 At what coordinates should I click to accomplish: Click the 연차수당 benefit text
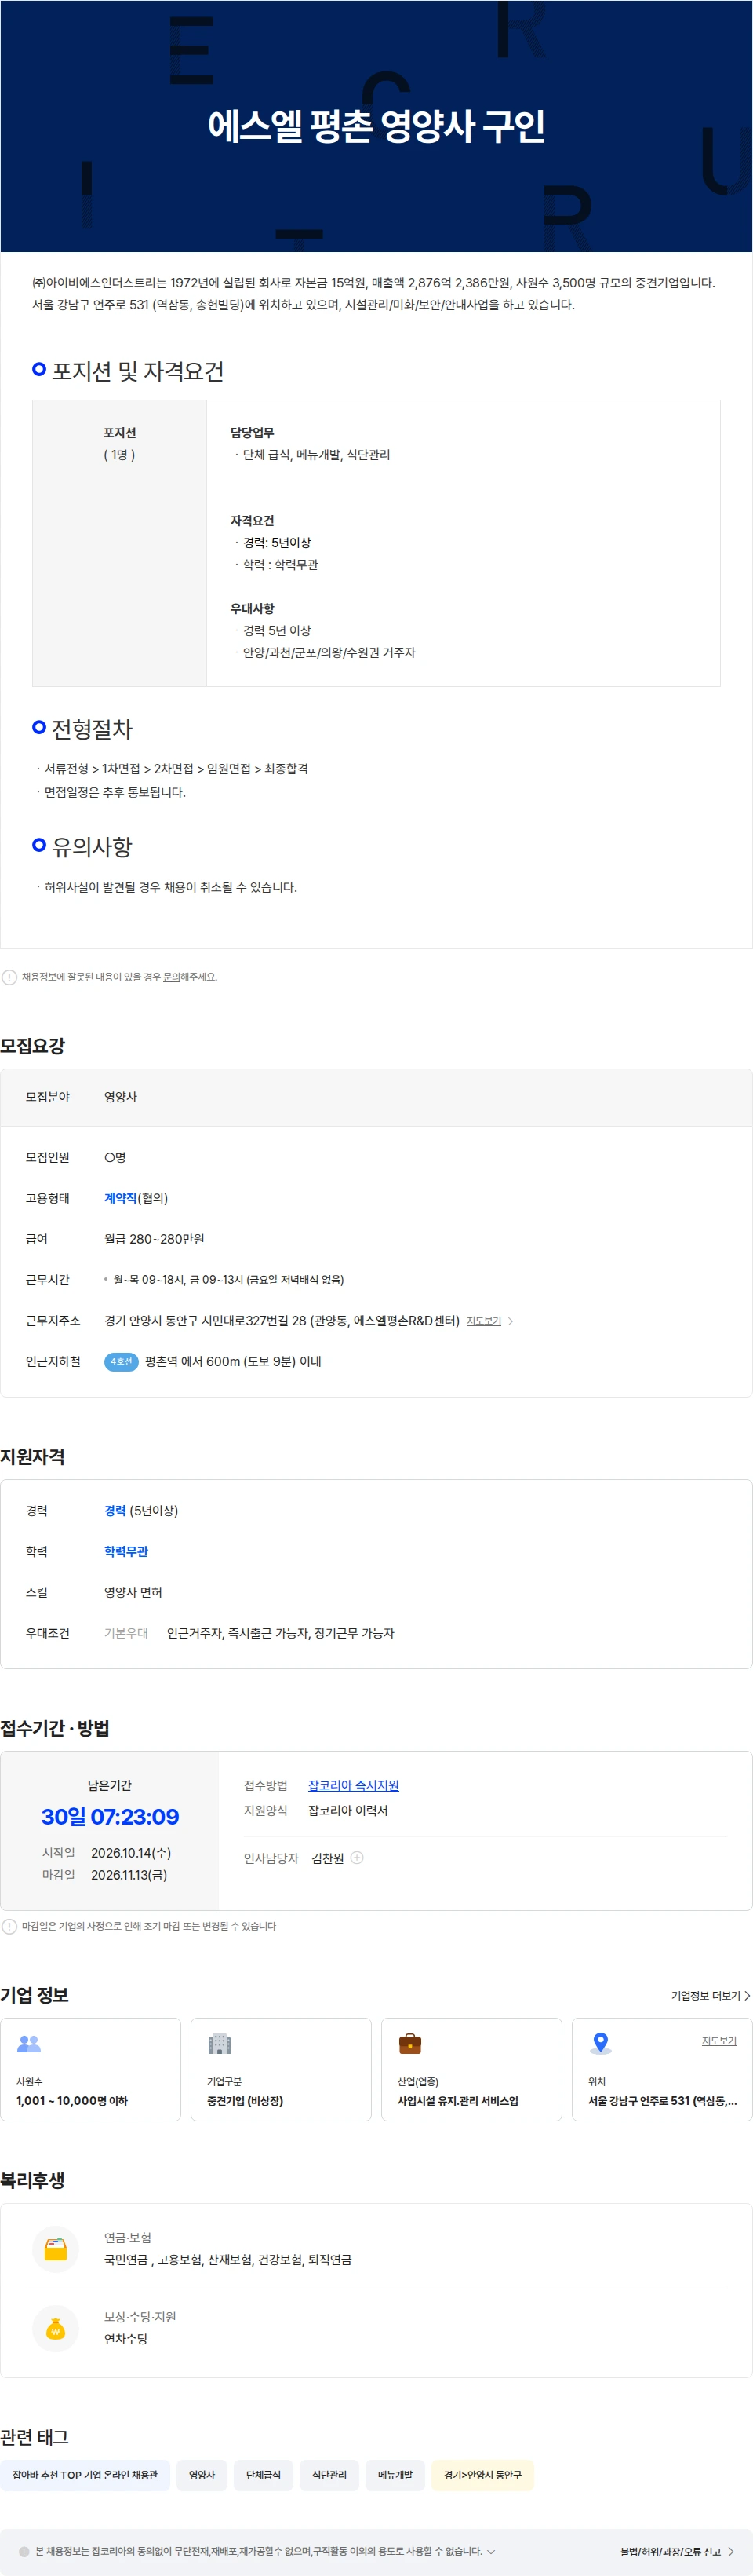[x=125, y=2338]
